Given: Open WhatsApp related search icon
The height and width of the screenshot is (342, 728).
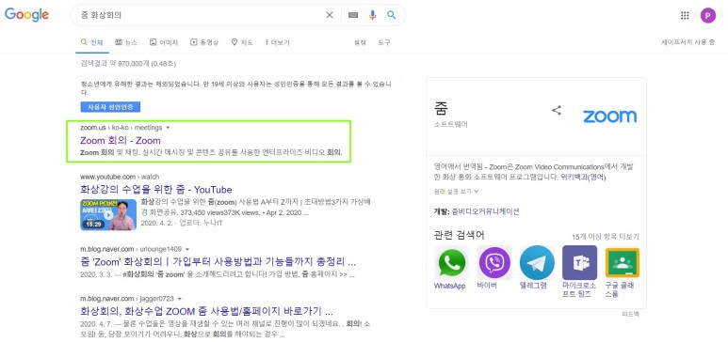Looking at the screenshot, I should coord(451,263).
